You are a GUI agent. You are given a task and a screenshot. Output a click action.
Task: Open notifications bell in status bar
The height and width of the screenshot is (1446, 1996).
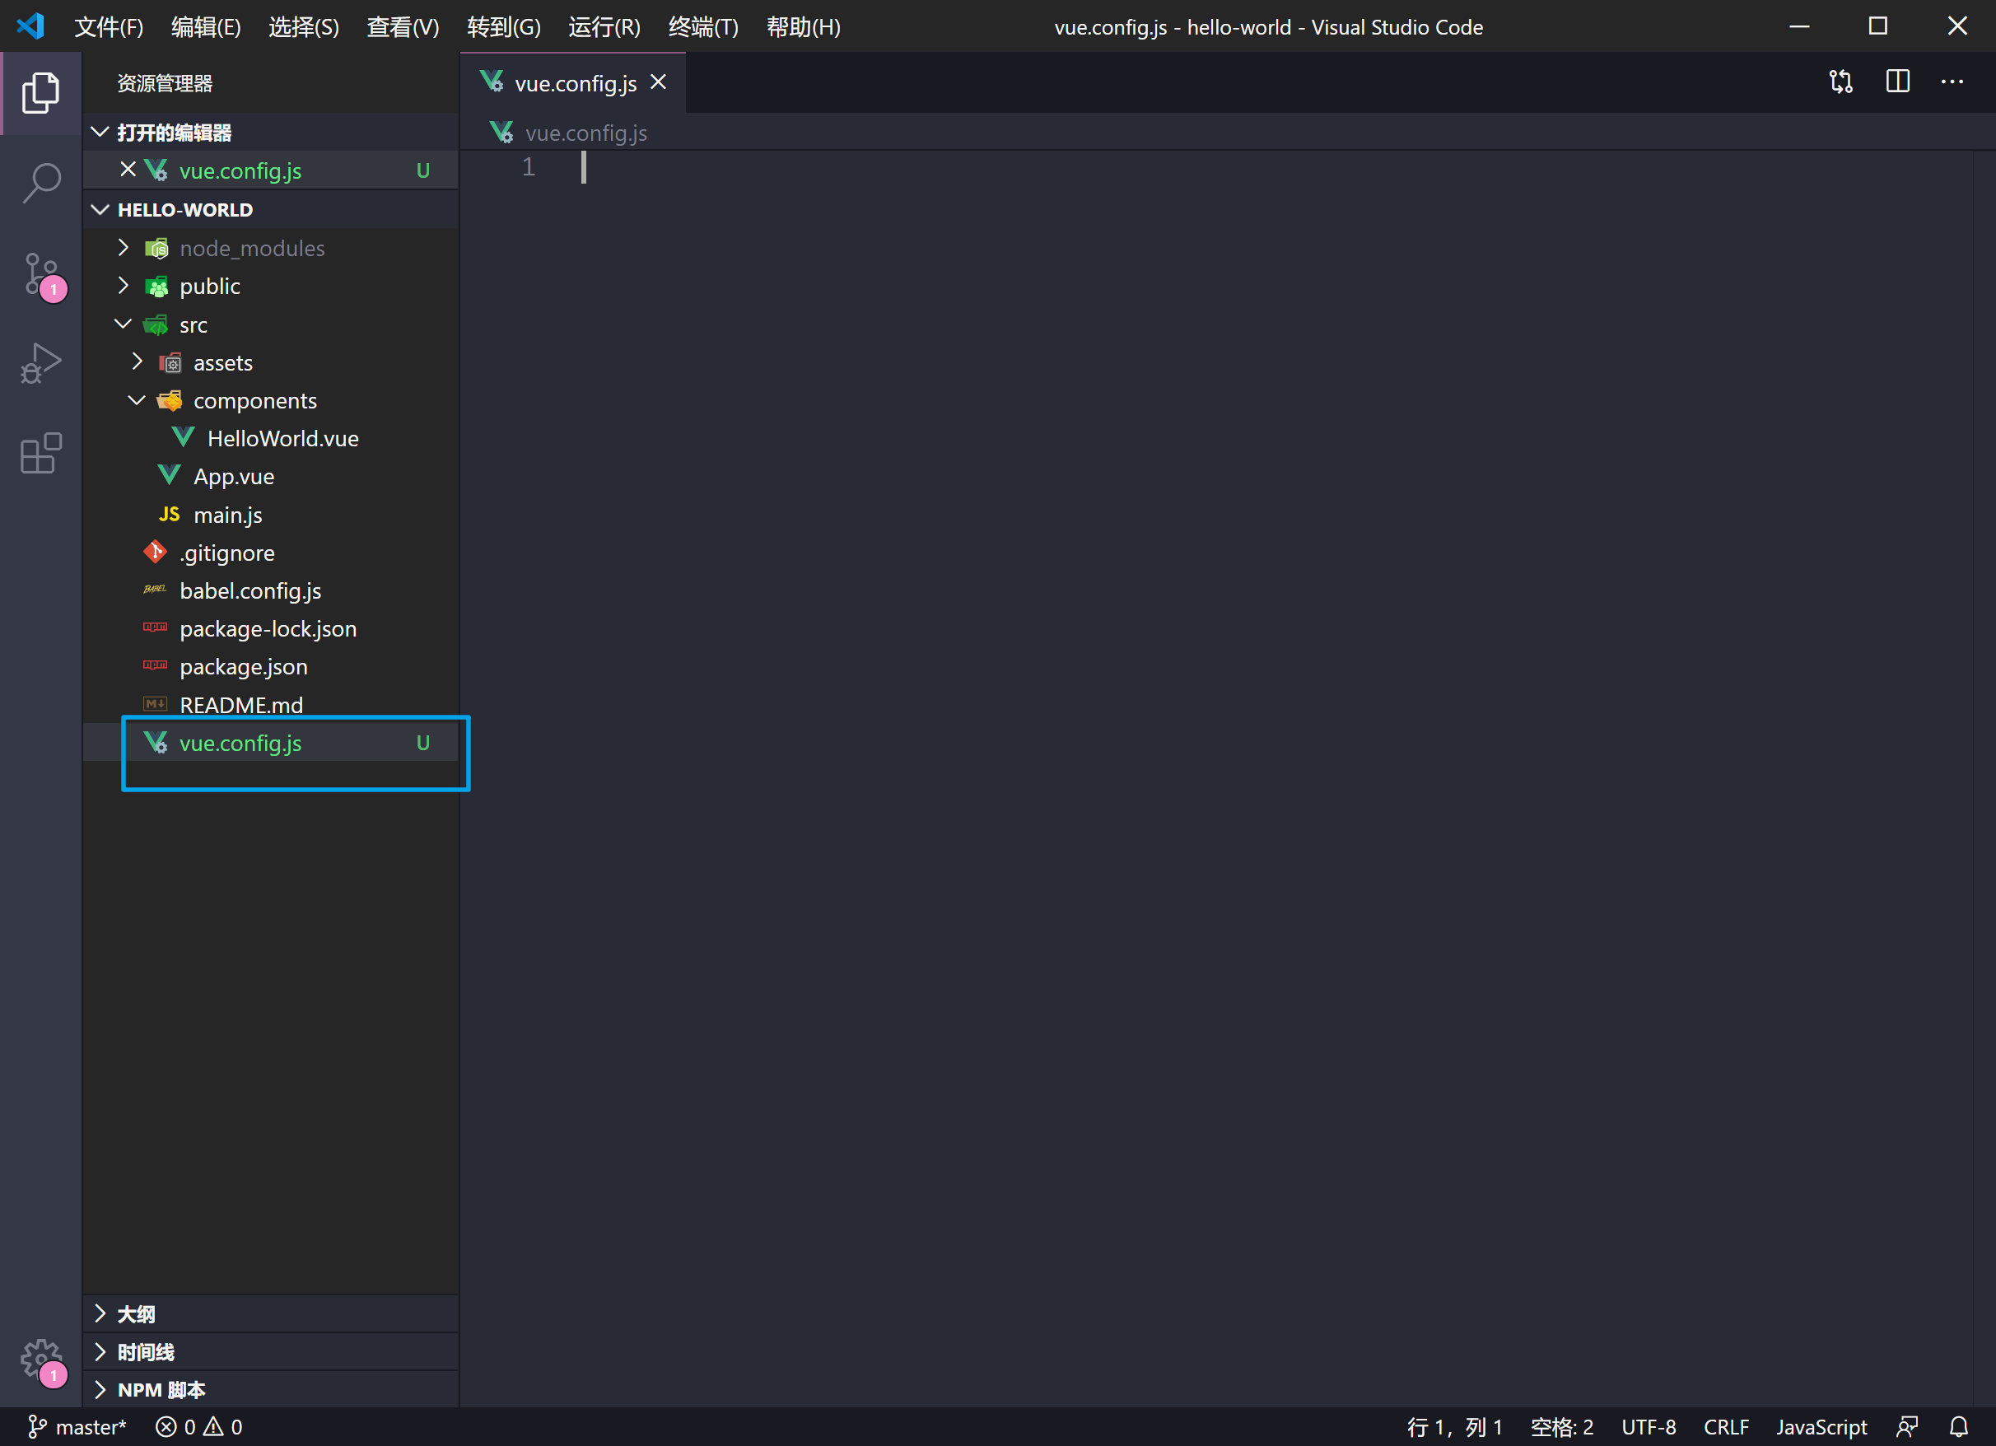coord(1959,1426)
